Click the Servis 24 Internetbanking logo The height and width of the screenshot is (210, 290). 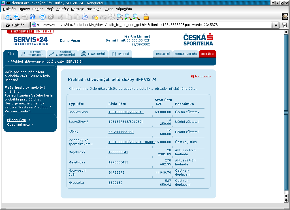pyautogui.click(x=31, y=41)
